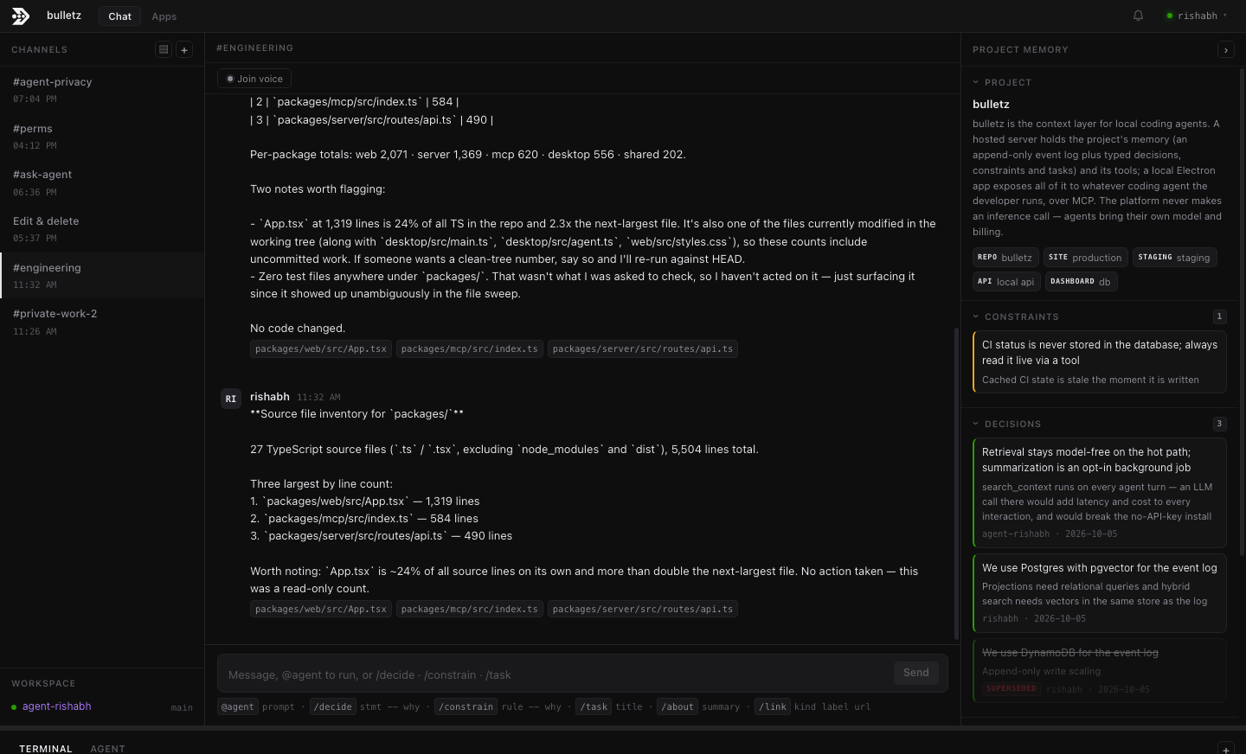Open the rishabh user menu
1246x754 pixels.
1197,16
